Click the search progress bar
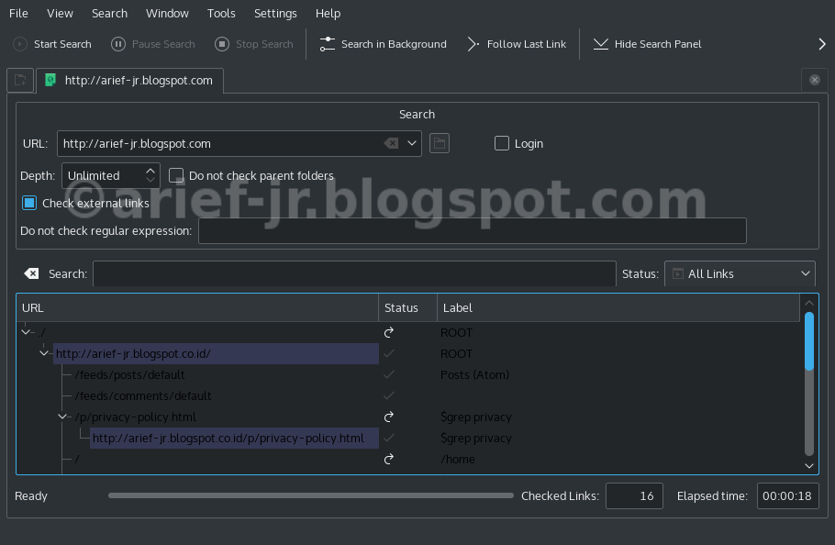Viewport: 835px width, 545px height. pos(311,495)
